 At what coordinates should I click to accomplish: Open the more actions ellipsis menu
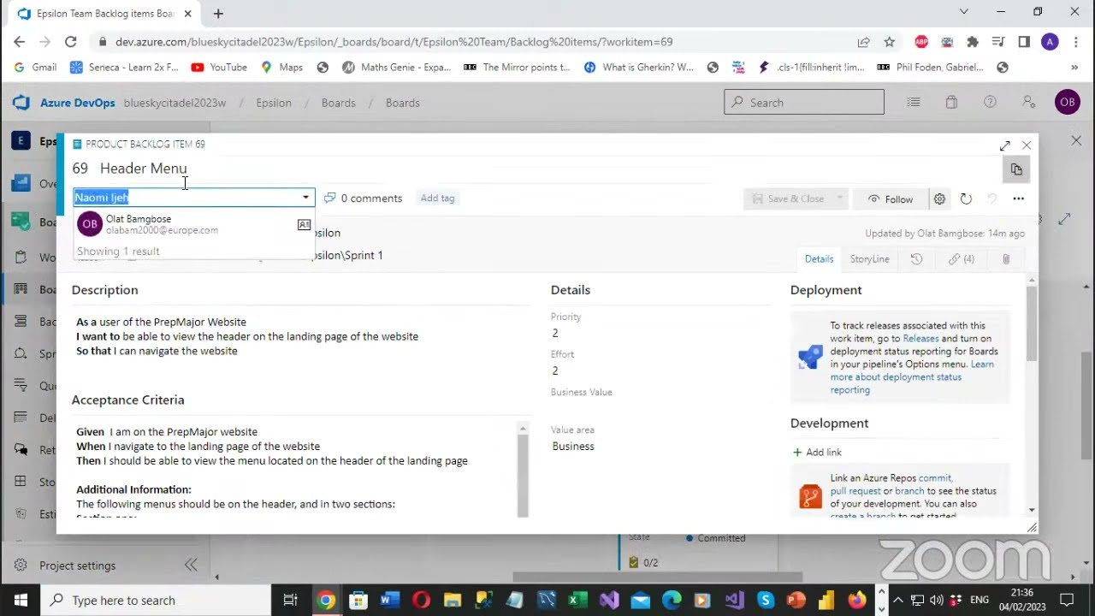point(1018,198)
